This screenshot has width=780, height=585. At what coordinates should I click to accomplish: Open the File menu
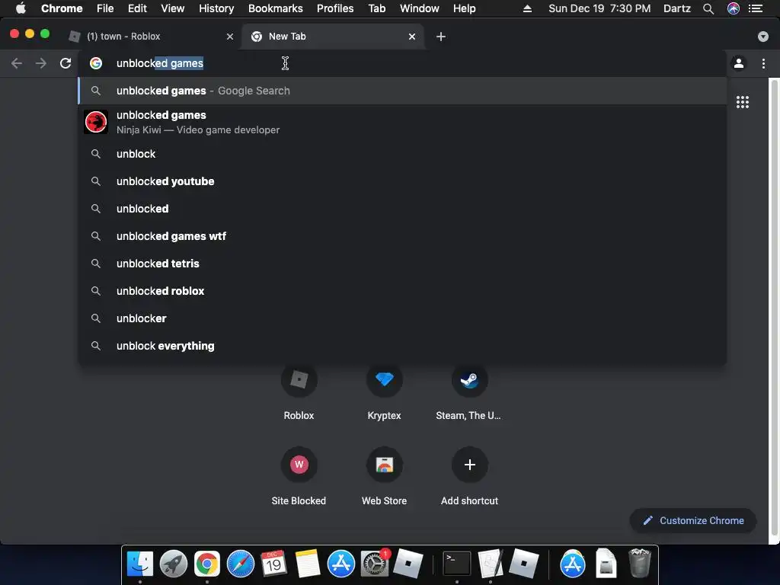pos(105,8)
